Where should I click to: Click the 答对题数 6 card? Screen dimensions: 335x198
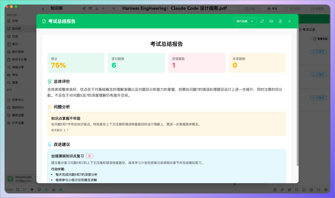tap(136, 63)
